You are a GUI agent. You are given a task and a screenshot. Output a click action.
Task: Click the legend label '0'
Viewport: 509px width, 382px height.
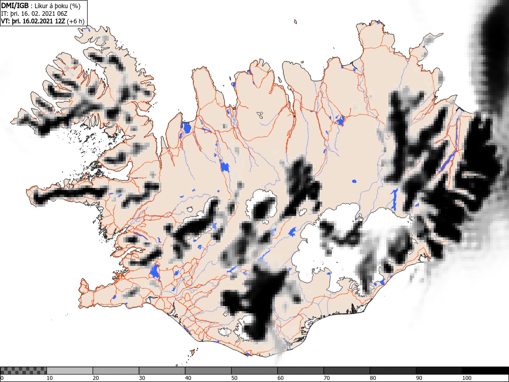(x=2, y=378)
